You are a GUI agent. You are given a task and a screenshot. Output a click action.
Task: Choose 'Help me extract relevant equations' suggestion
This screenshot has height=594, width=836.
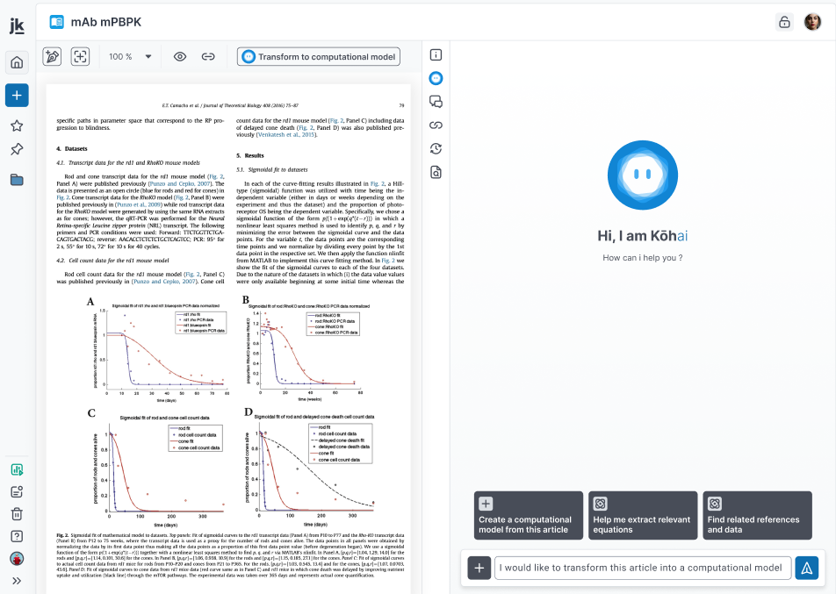point(641,515)
